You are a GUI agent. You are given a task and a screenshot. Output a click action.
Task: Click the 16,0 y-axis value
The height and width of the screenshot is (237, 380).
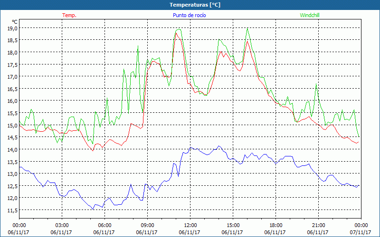[x=12, y=101]
